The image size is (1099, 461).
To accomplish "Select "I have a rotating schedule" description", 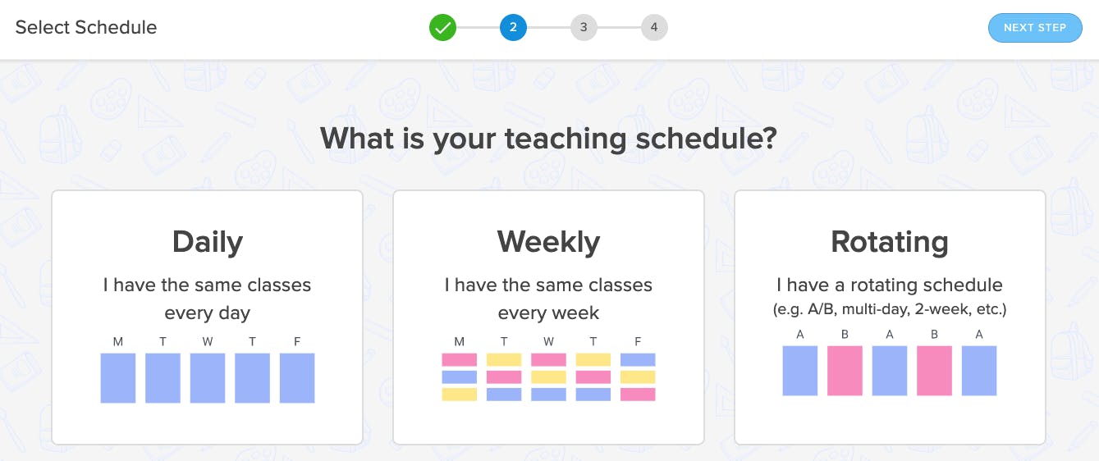I will 889,285.
